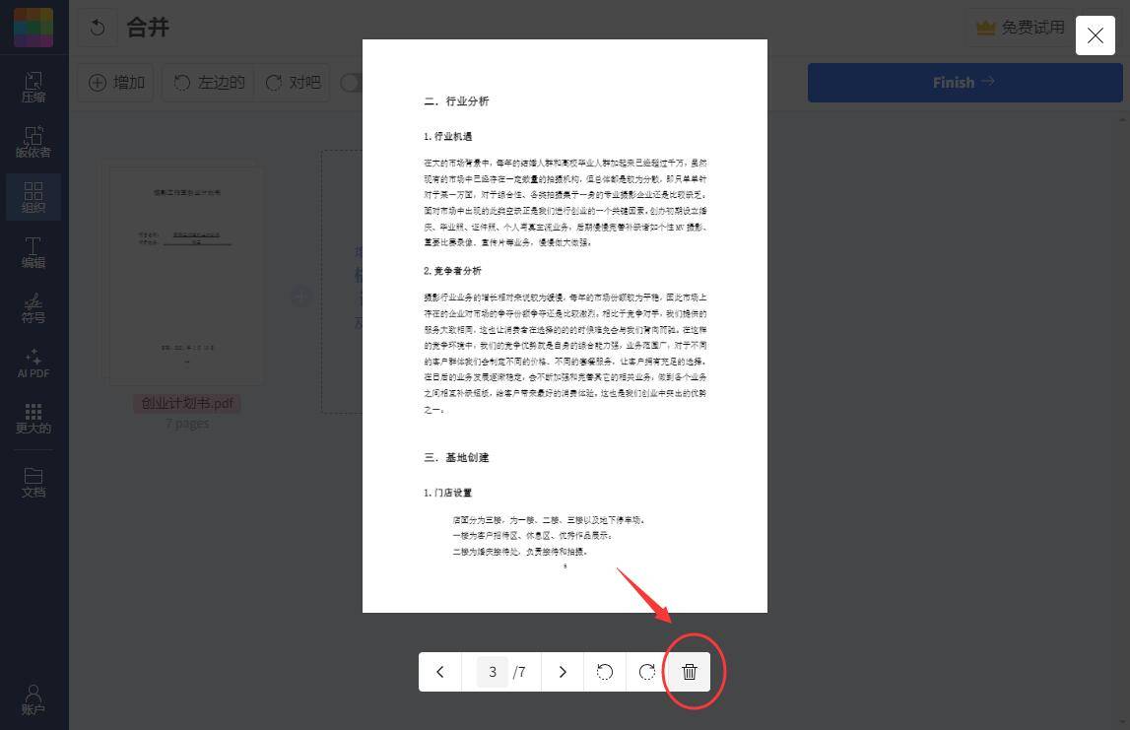Expand the 更大的 more tools menu
This screenshot has width=1130, height=730.
(33, 418)
